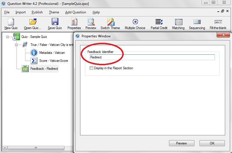Click the Feedback table icon in tree
The height and width of the screenshot is (153, 232).
point(25,69)
